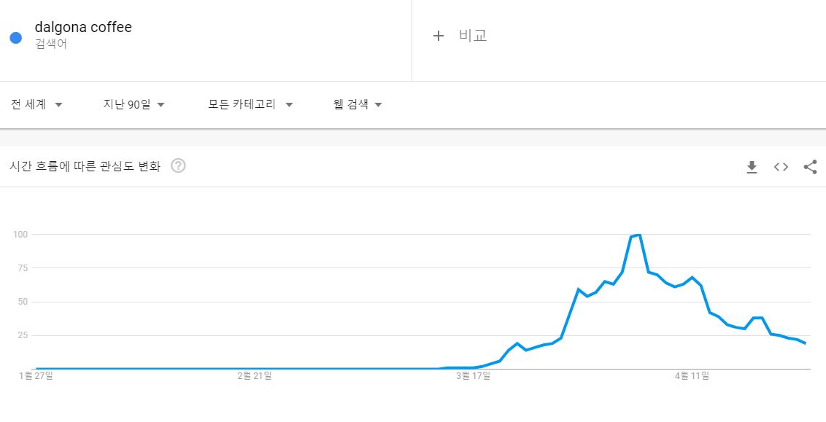The width and height of the screenshot is (826, 422).
Task: Open the help question mark icon
Action: point(179,166)
